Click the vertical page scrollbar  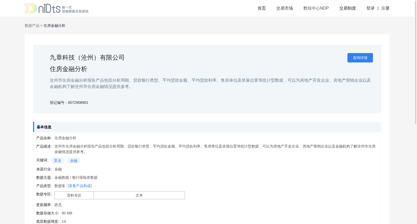point(416,62)
